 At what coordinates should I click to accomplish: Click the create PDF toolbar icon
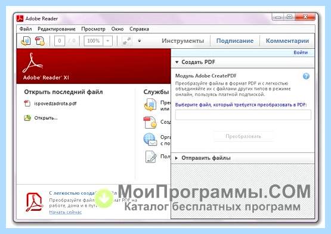pos(40,40)
